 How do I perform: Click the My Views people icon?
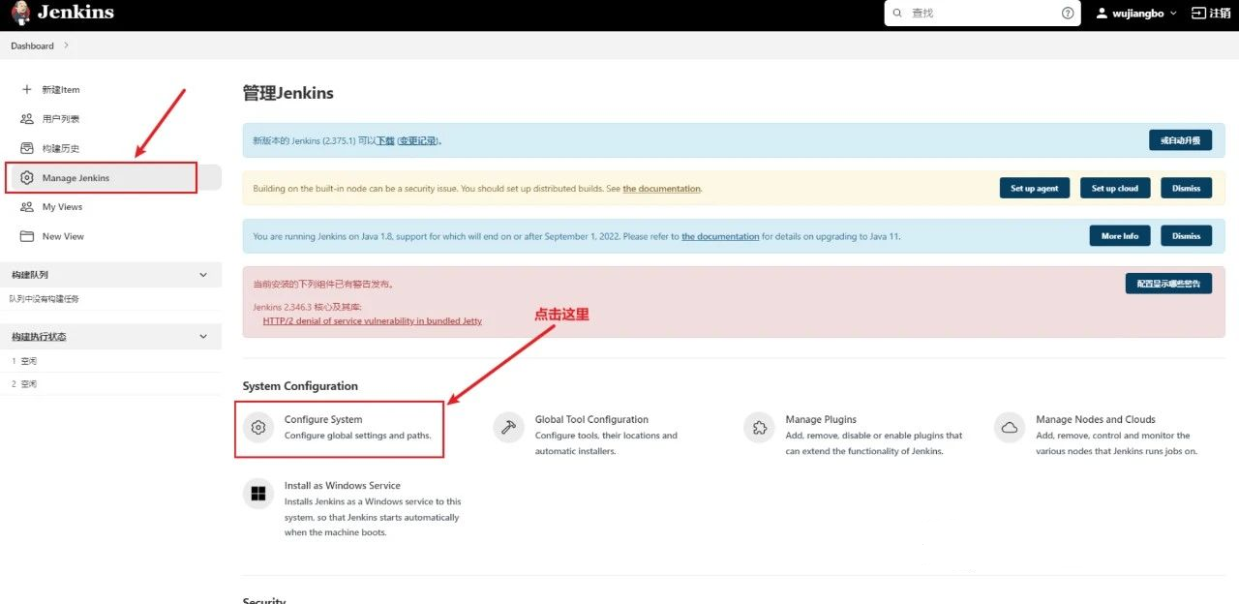tap(26, 207)
